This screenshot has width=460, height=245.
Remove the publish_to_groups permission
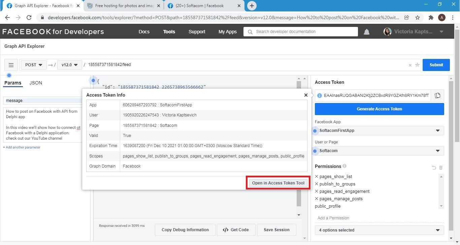(317, 184)
